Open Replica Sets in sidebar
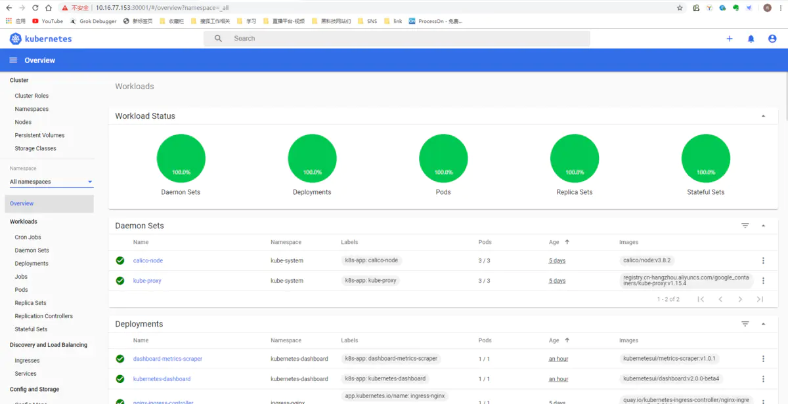The height and width of the screenshot is (404, 788). tap(30, 303)
